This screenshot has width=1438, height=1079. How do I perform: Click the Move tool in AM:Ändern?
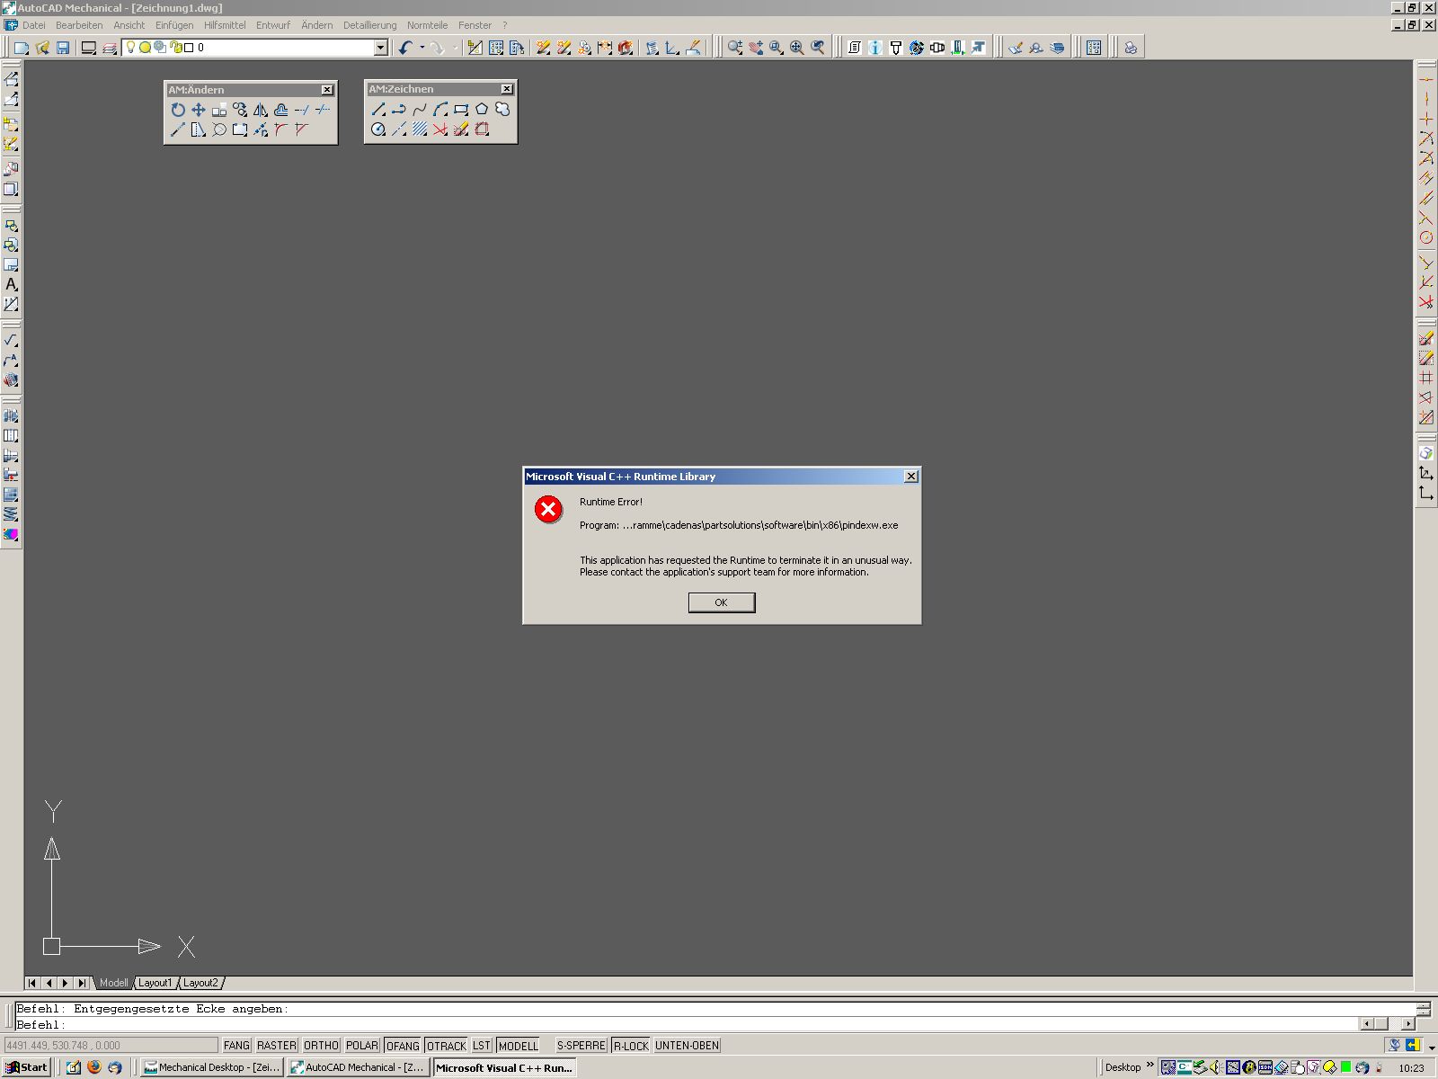pyautogui.click(x=199, y=110)
